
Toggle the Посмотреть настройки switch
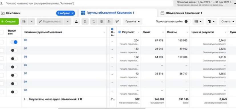coord(188,22)
